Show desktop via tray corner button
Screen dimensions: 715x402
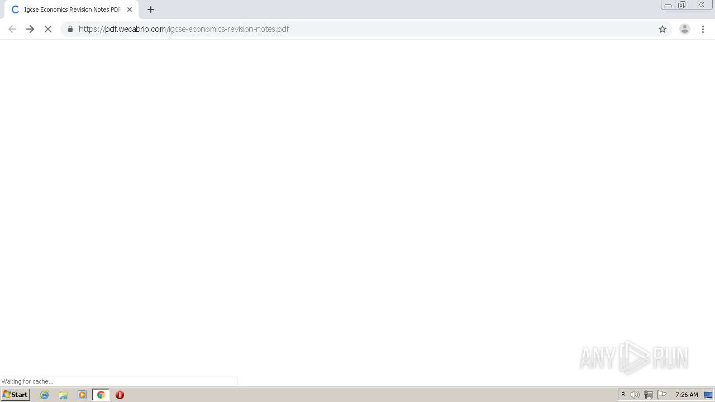point(709,395)
